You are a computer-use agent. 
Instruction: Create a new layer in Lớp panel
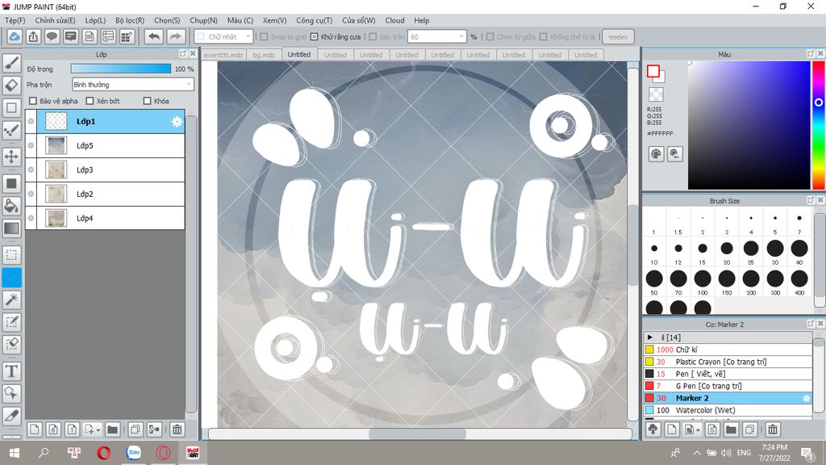coord(34,429)
